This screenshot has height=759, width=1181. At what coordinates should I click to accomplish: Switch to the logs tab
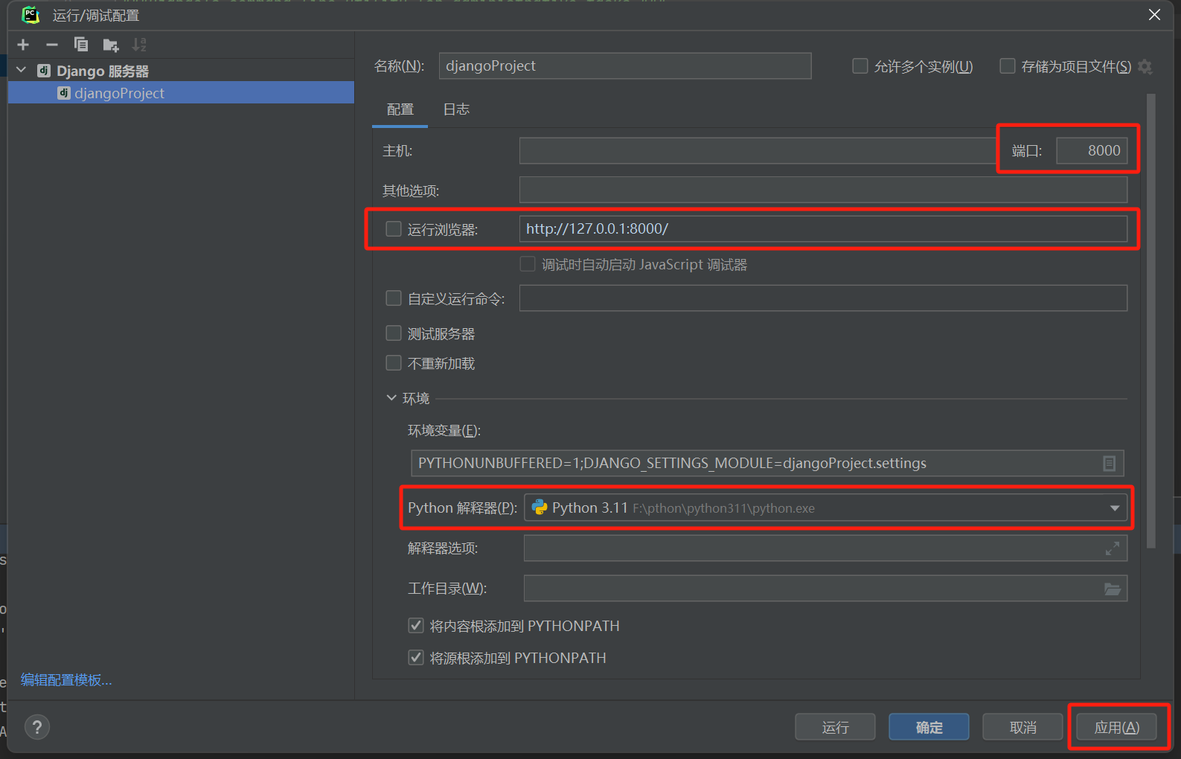coord(456,109)
